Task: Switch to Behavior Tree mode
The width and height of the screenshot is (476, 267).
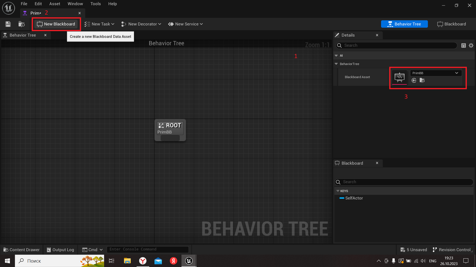Action: pos(405,24)
